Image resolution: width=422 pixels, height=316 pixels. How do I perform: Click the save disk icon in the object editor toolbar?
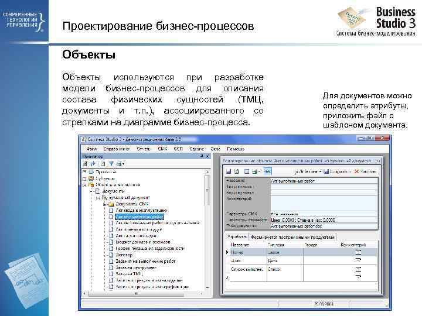coord(229,171)
